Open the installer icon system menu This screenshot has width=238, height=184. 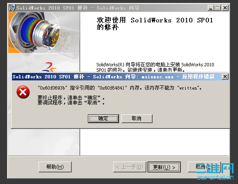pyautogui.click(x=12, y=8)
